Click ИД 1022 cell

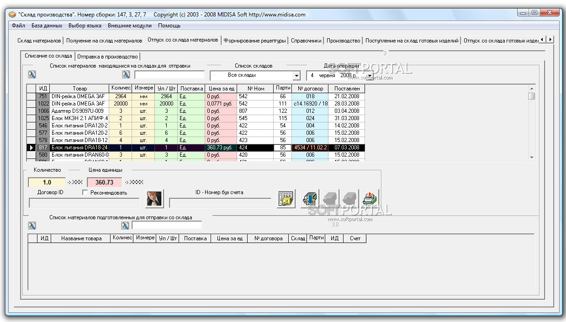[43, 104]
